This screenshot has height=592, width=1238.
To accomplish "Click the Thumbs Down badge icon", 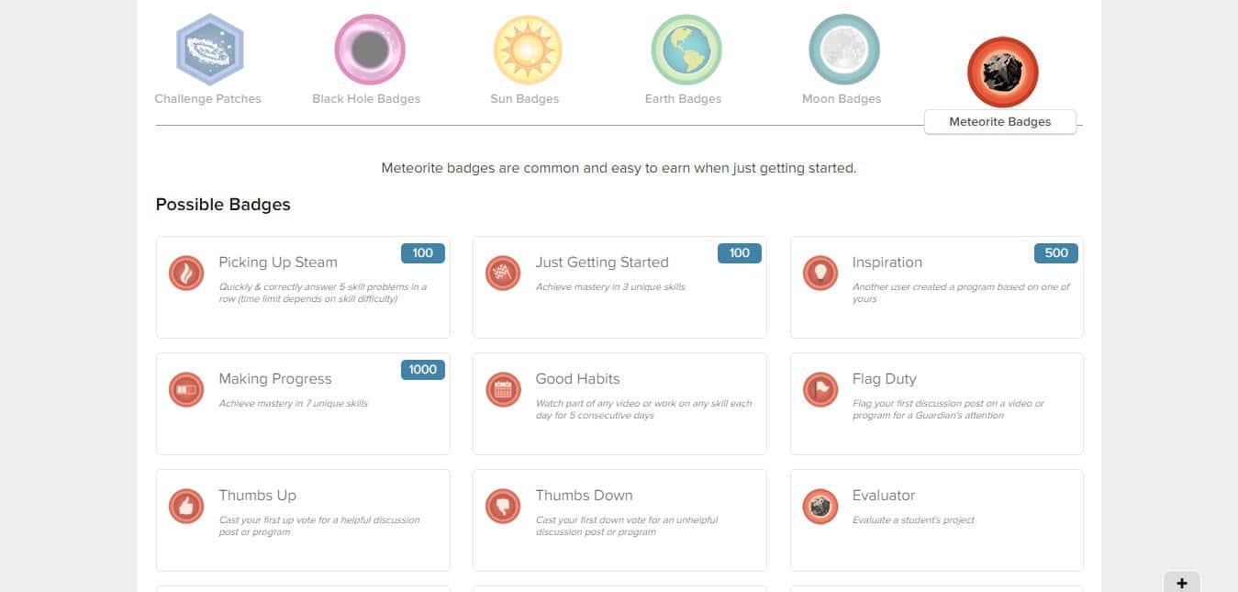I will (x=503, y=507).
